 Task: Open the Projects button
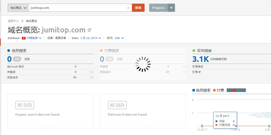[x=158, y=8]
